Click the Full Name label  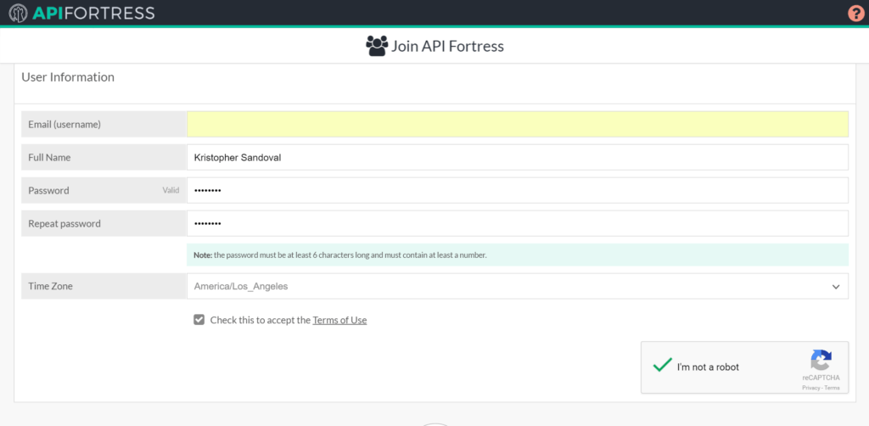point(49,157)
